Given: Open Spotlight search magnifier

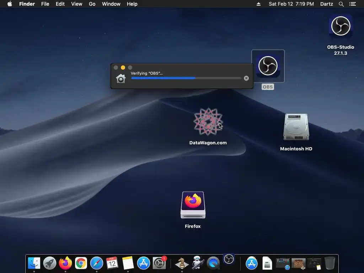Looking at the screenshot, I should 341,4.
